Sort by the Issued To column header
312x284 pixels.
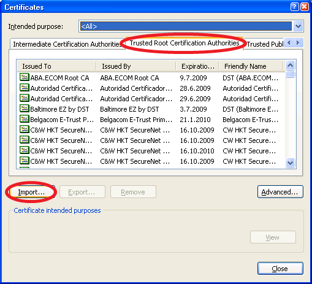[57, 66]
